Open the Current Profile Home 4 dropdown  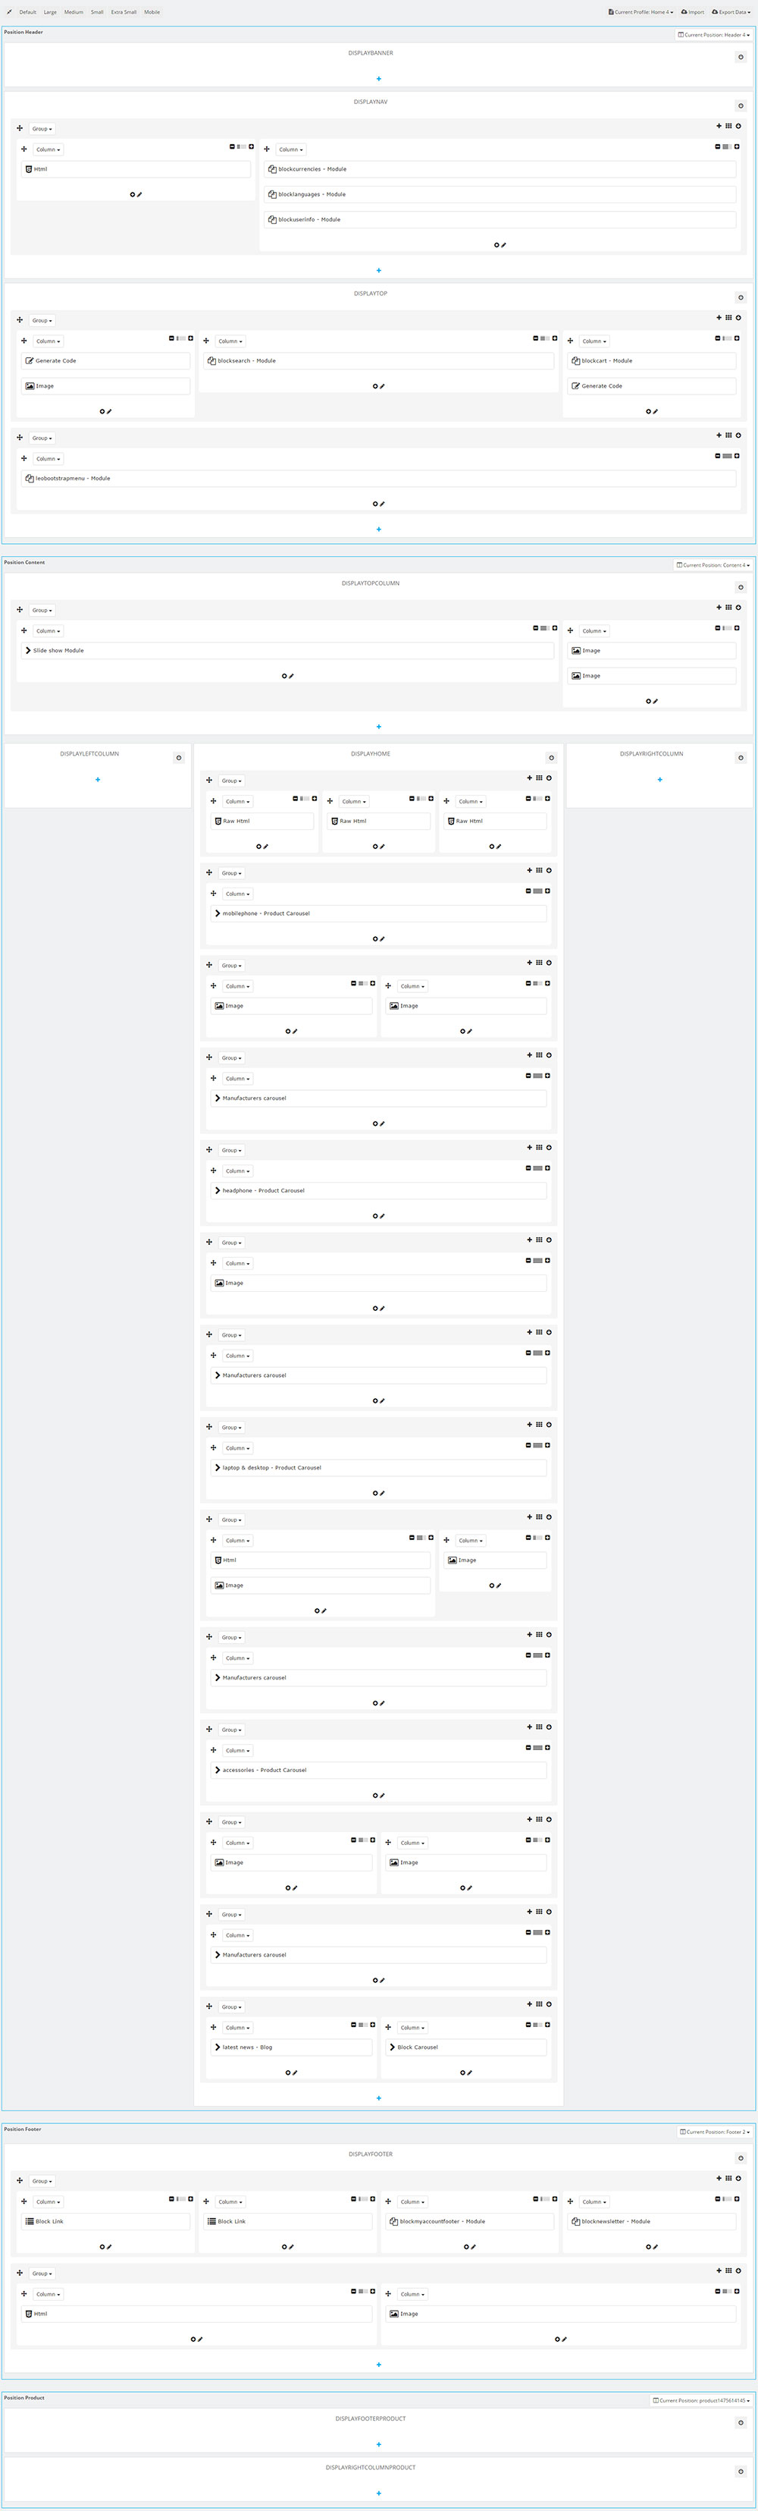pos(640,11)
